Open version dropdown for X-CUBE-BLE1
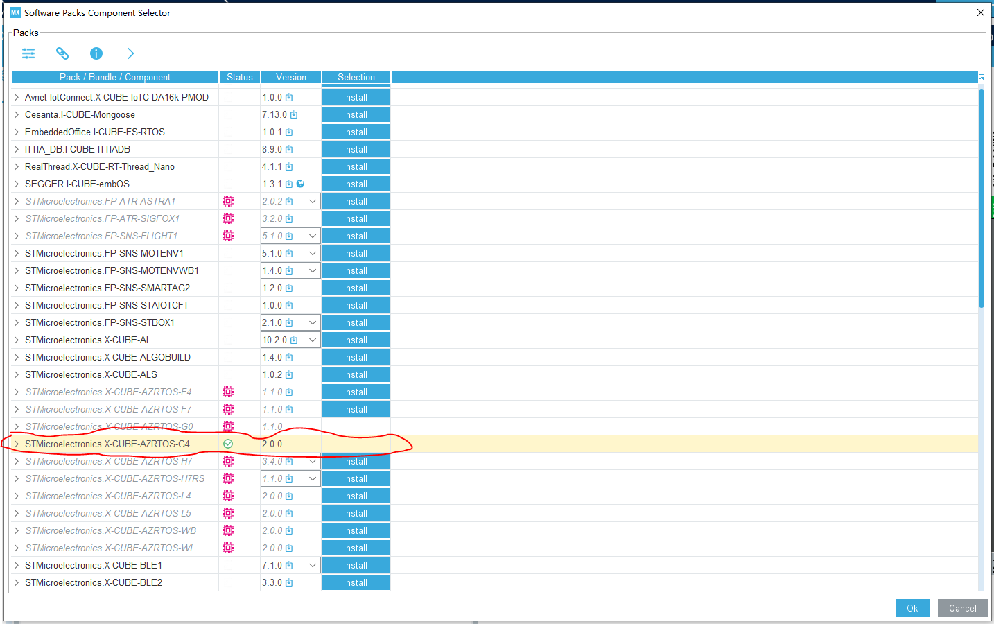Image resolution: width=994 pixels, height=624 pixels. (x=313, y=565)
